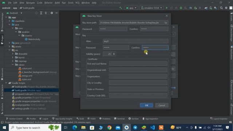Viewport: 233px width, 131px height.
Task: Click Expand All icon in Project panel
Action: (x=41, y=13)
